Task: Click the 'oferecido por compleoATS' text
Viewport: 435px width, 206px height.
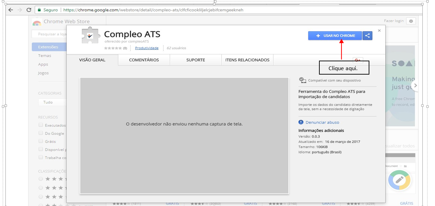Action: [x=127, y=42]
